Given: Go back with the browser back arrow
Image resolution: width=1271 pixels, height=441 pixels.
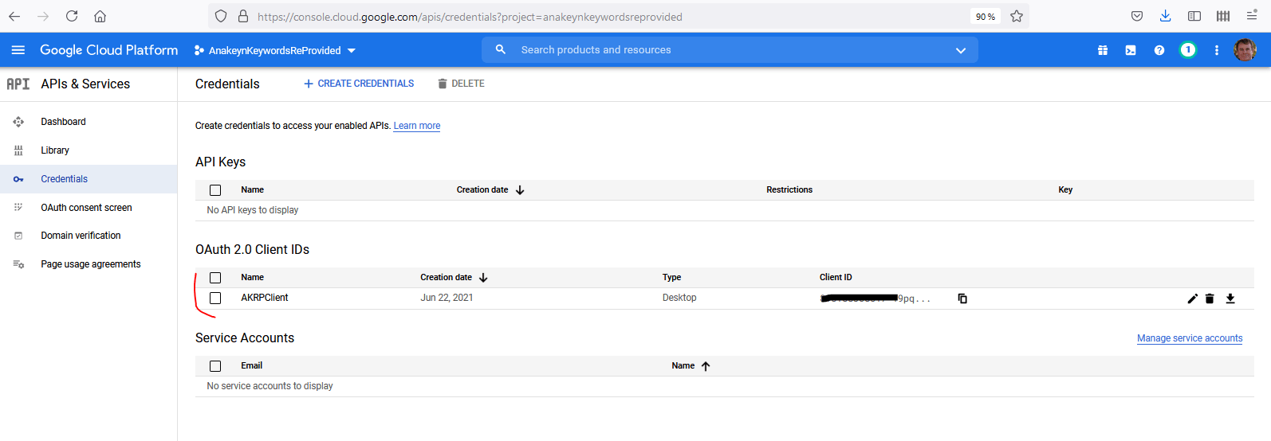Looking at the screenshot, I should (x=14, y=16).
